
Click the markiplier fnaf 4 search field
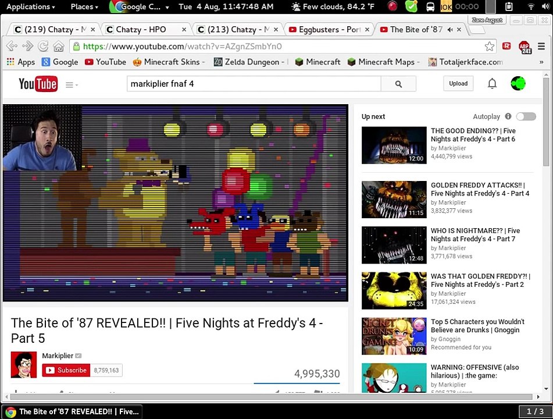click(x=254, y=84)
